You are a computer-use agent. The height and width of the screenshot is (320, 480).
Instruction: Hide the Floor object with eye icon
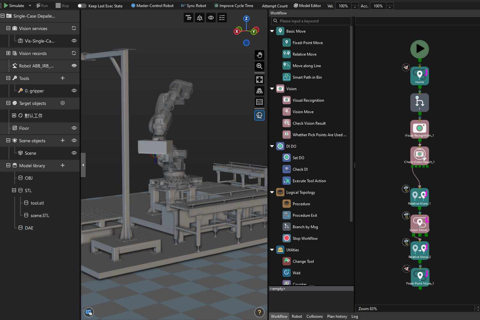(74, 128)
